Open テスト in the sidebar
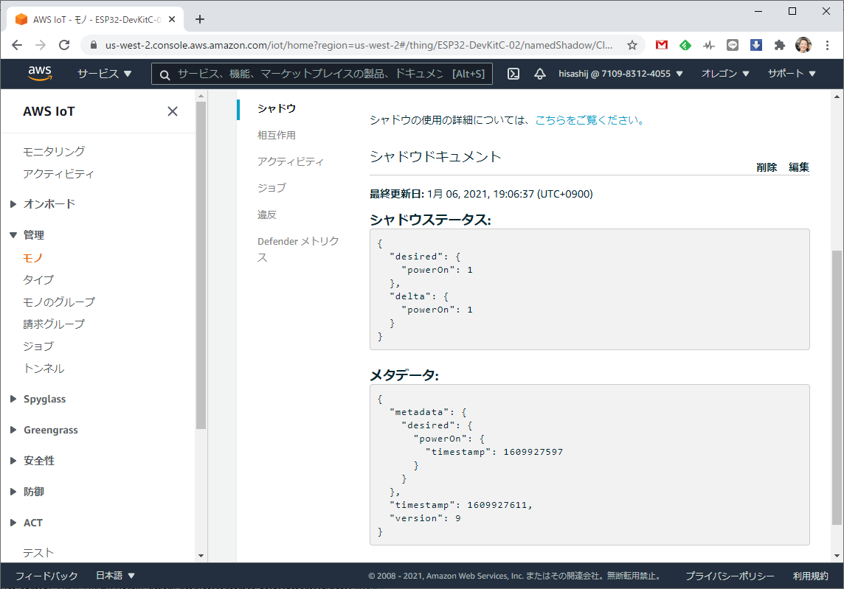 point(38,552)
